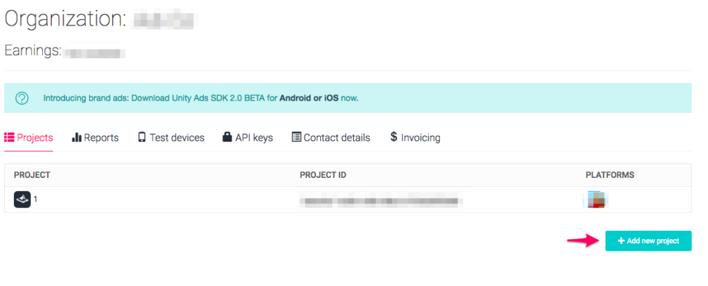708x286 pixels.
Task: Click the blurred earnings amount
Action: click(95, 52)
